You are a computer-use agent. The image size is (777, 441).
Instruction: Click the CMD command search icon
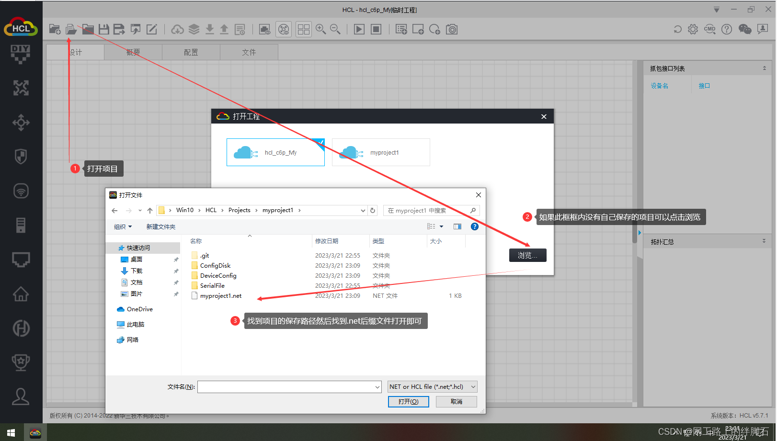click(710, 29)
